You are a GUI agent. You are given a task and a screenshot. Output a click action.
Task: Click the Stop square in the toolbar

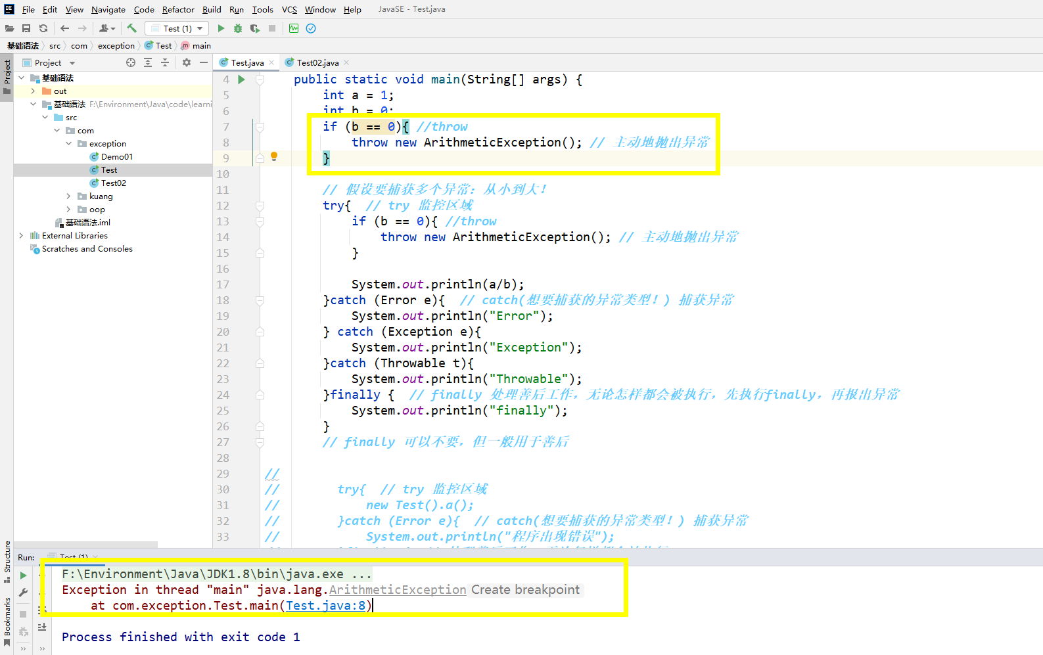coord(272,28)
